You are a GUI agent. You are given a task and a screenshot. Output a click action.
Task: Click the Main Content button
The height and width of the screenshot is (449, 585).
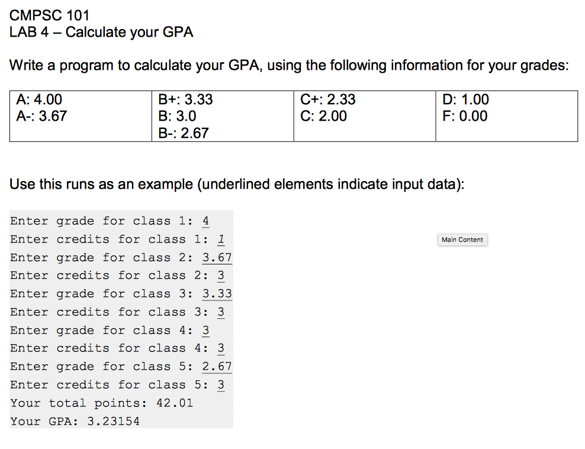pyautogui.click(x=462, y=240)
